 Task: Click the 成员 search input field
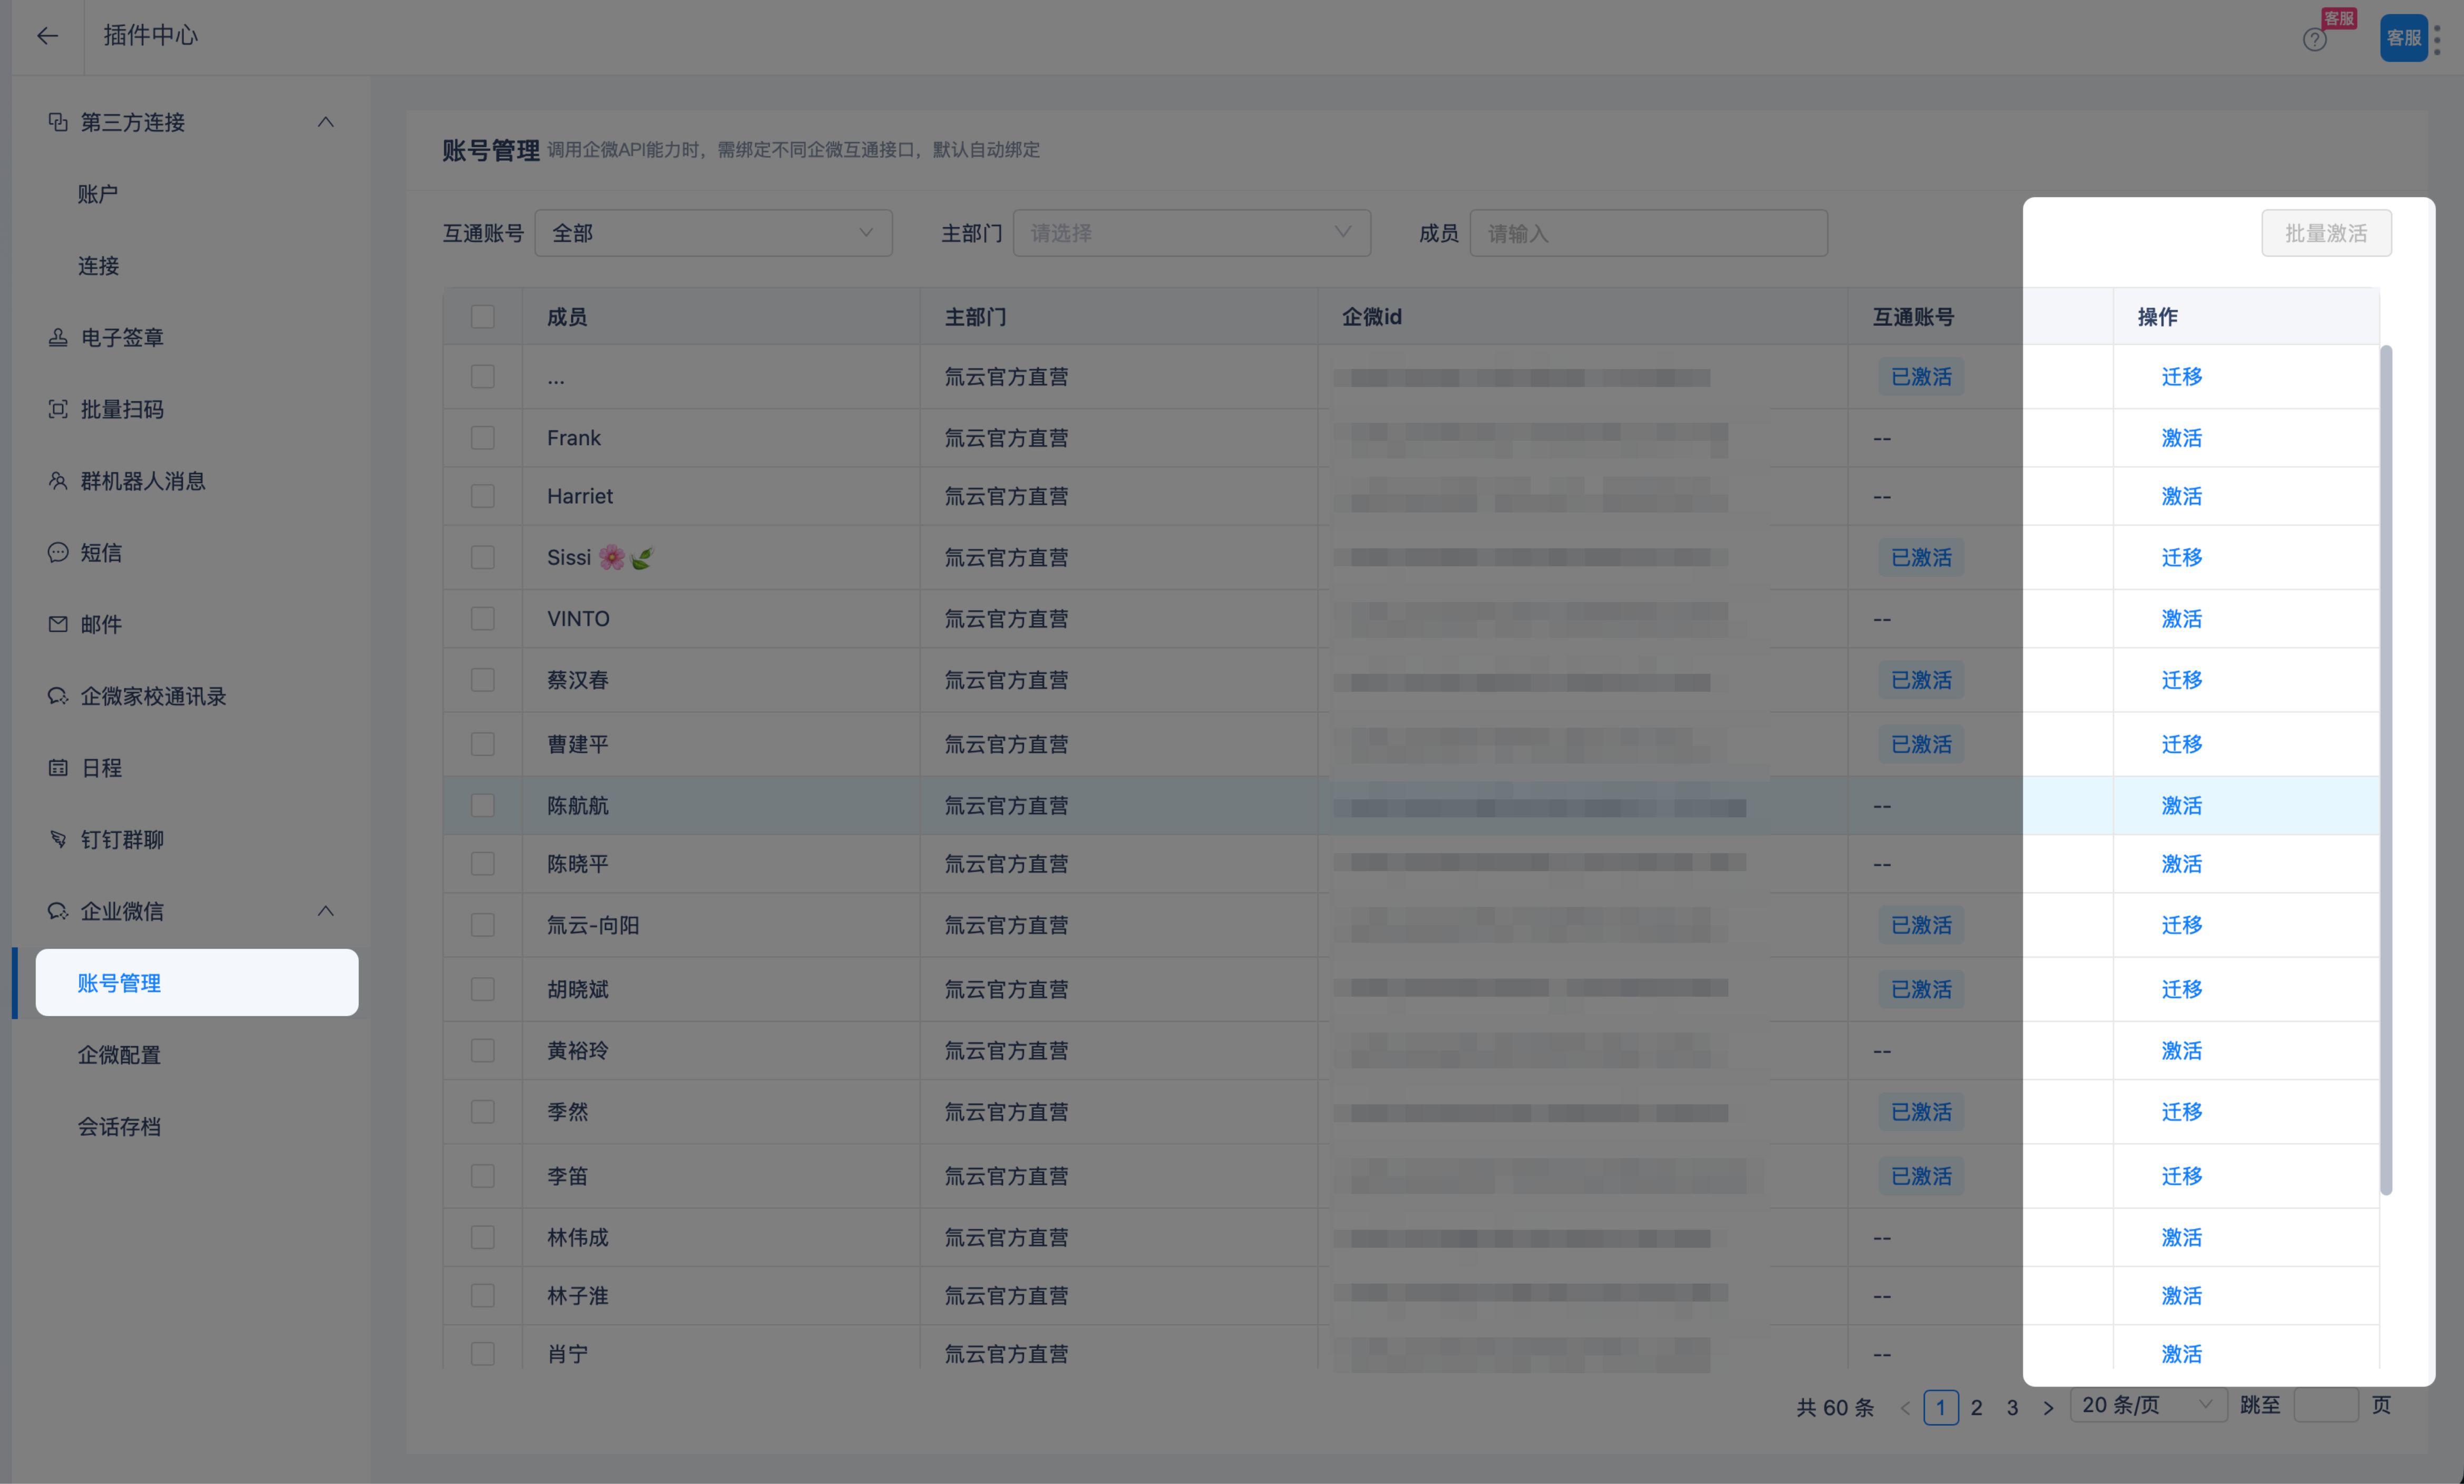tap(1648, 233)
